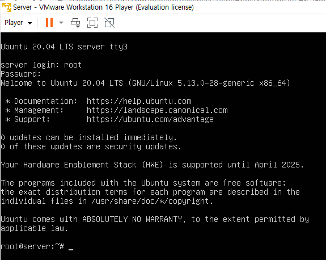Click 'ABSOLUTELY NO WARRANTY' line

[155, 219]
